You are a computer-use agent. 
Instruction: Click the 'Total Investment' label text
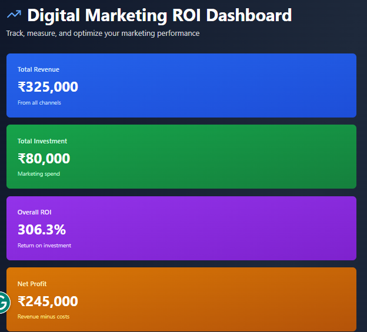click(42, 141)
